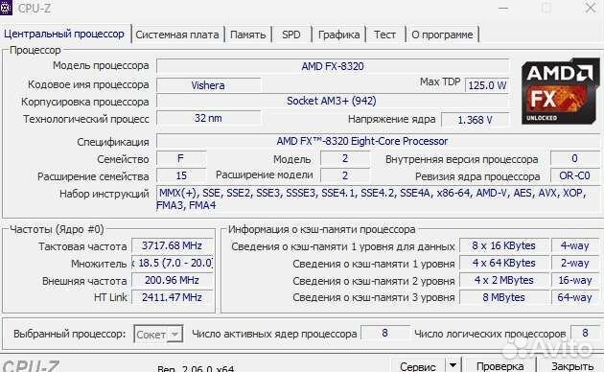Click the AMD FX-8320 model field
Viewport: 604px width, 372px height.
[x=333, y=66]
